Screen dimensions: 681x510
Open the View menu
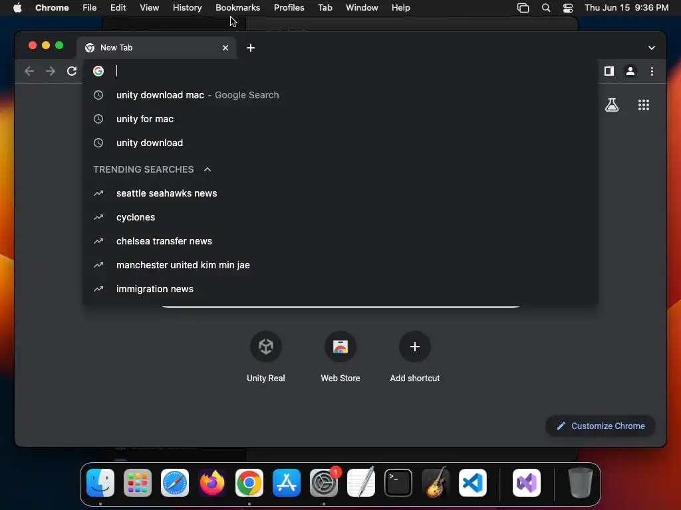pyautogui.click(x=150, y=8)
